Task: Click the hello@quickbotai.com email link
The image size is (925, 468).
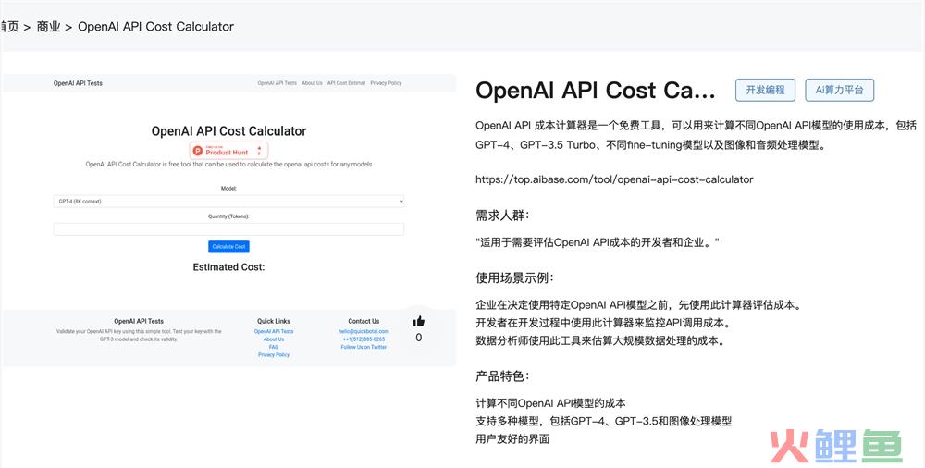Action: pyautogui.click(x=364, y=331)
